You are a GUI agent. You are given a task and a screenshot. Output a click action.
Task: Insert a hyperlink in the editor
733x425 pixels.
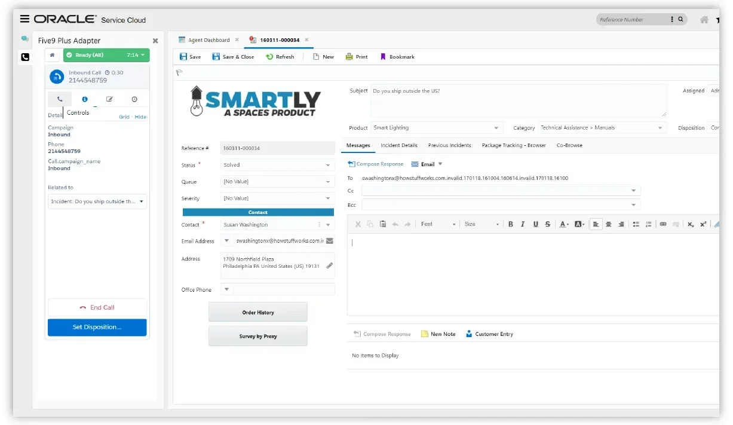pyautogui.click(x=663, y=224)
